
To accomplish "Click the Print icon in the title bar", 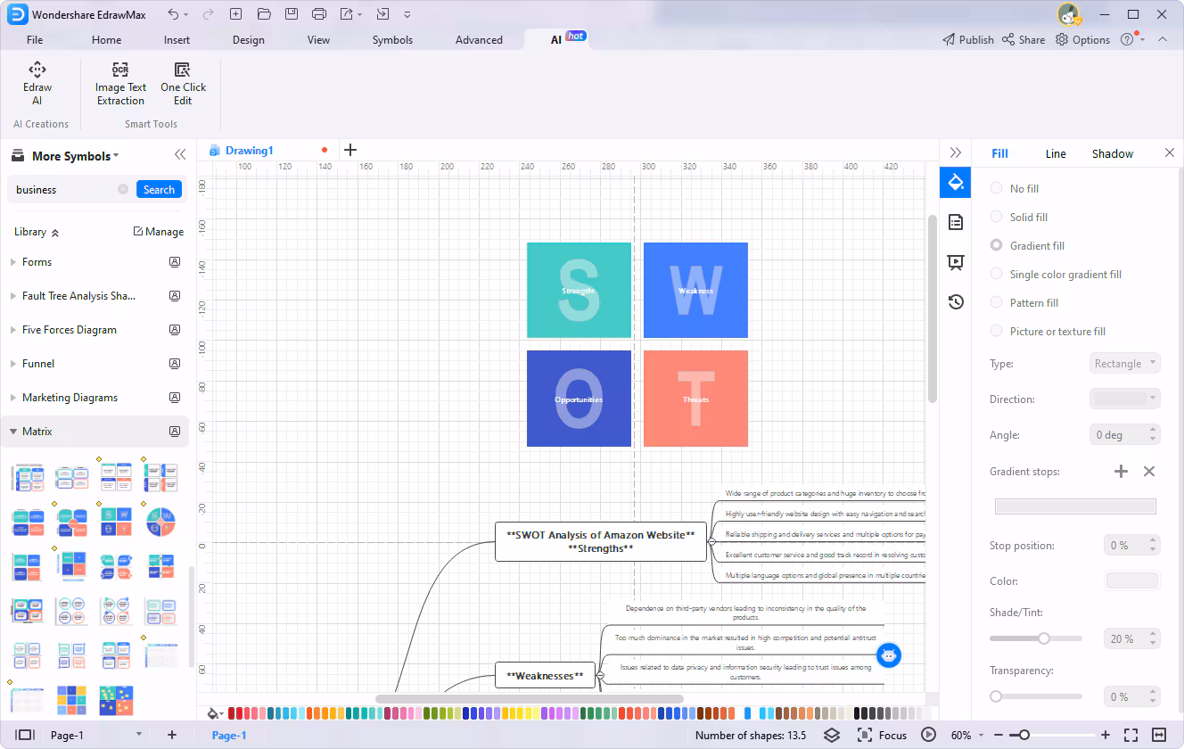I will click(x=319, y=14).
